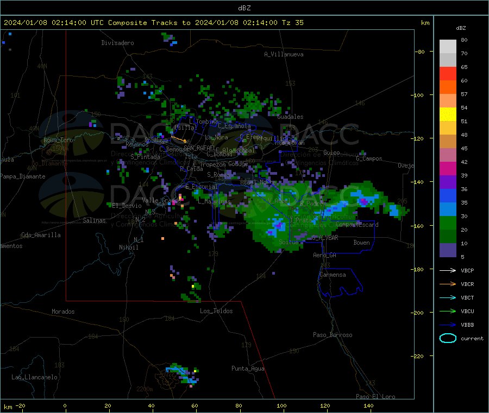Click the 'Valle_Grande' map label
This screenshot has width=489, height=413.
tap(161, 200)
